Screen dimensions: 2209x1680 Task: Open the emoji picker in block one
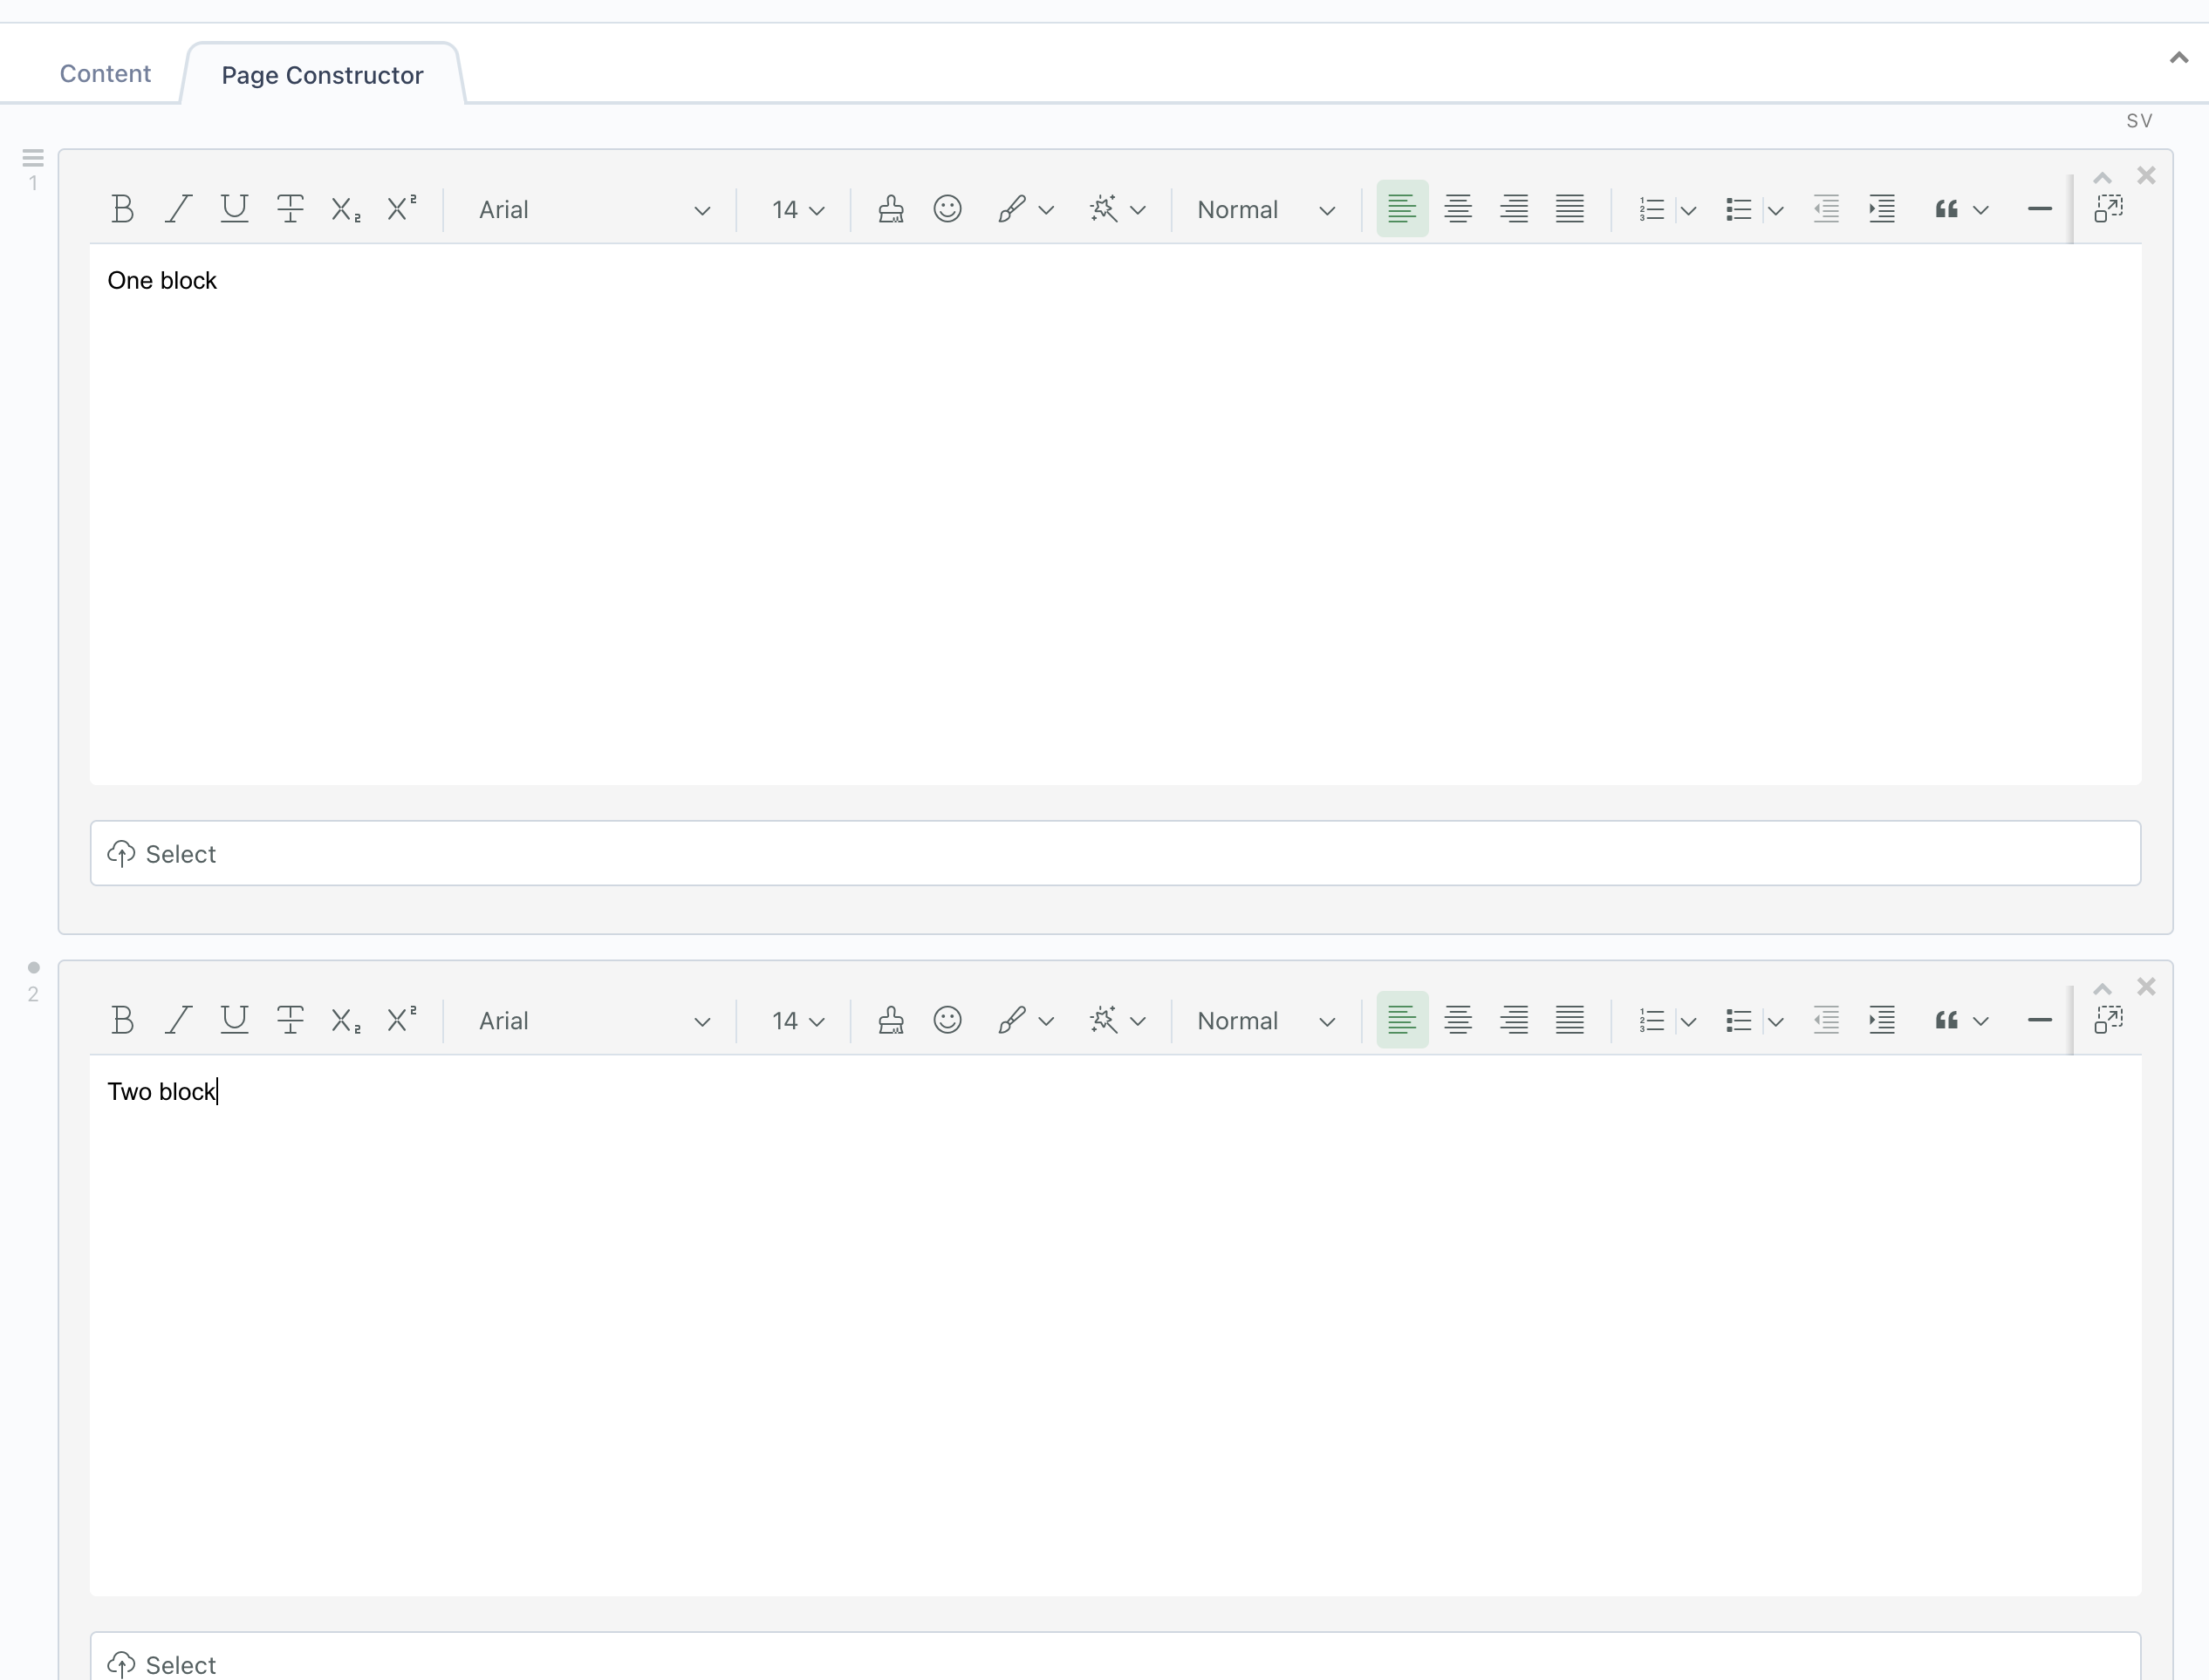coord(947,209)
